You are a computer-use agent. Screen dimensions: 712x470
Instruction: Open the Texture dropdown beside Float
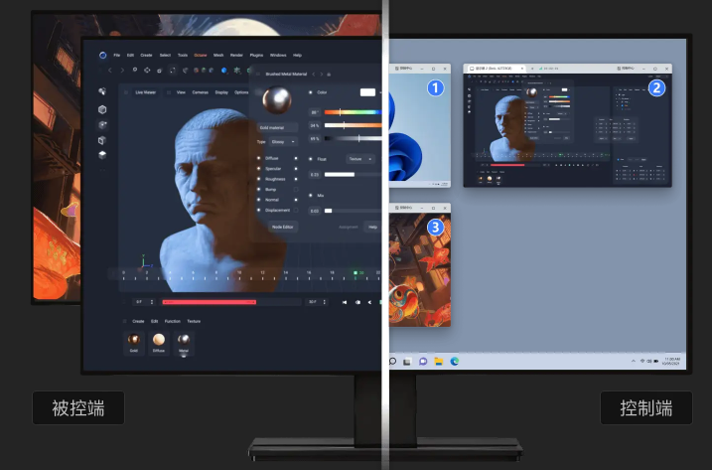point(360,159)
